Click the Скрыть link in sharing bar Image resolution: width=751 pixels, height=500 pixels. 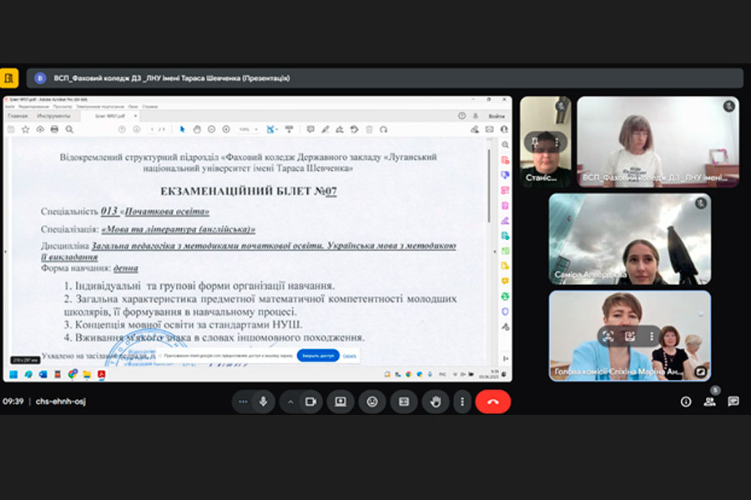[x=350, y=356]
